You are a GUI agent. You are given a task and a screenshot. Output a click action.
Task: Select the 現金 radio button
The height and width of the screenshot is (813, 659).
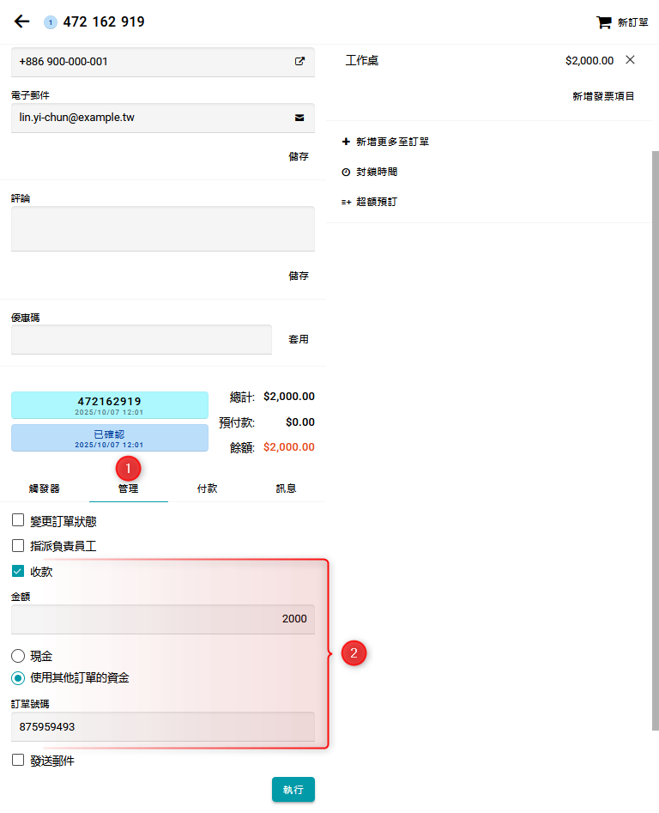pyautogui.click(x=18, y=656)
